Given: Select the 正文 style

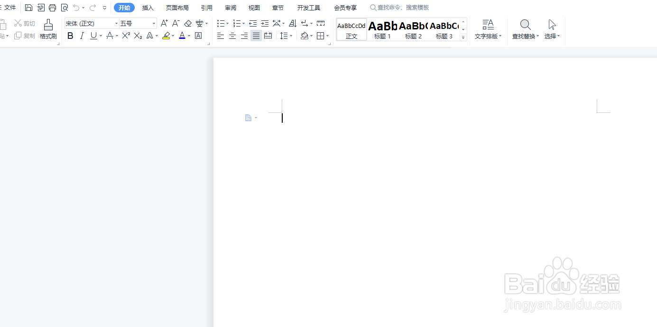Looking at the screenshot, I should (x=352, y=29).
